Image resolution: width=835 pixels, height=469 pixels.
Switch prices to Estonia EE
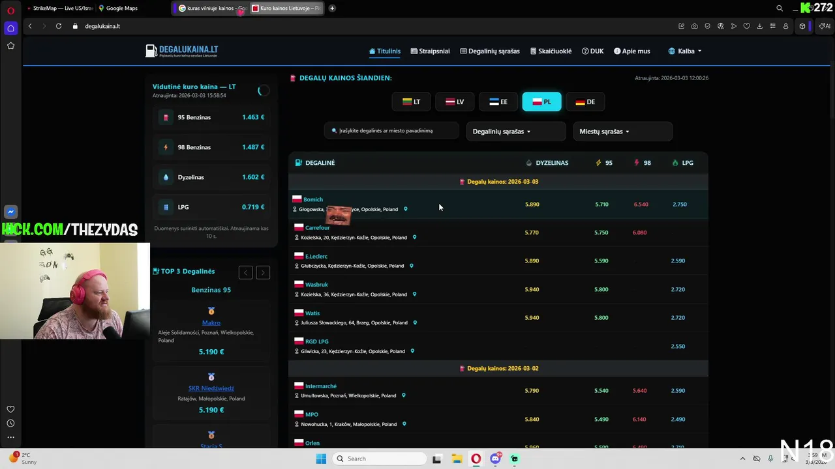(x=498, y=102)
